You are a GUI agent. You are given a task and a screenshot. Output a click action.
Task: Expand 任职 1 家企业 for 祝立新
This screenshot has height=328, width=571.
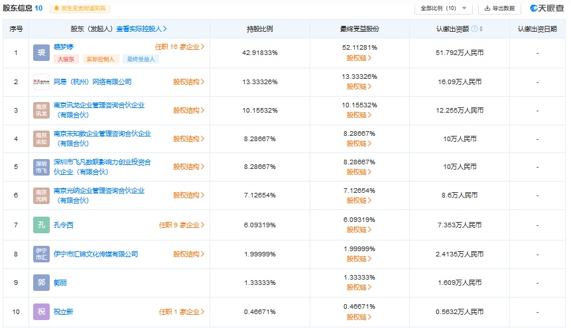pyautogui.click(x=182, y=311)
